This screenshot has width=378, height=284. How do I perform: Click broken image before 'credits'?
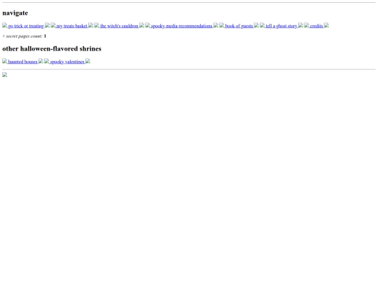pyautogui.click(x=307, y=25)
